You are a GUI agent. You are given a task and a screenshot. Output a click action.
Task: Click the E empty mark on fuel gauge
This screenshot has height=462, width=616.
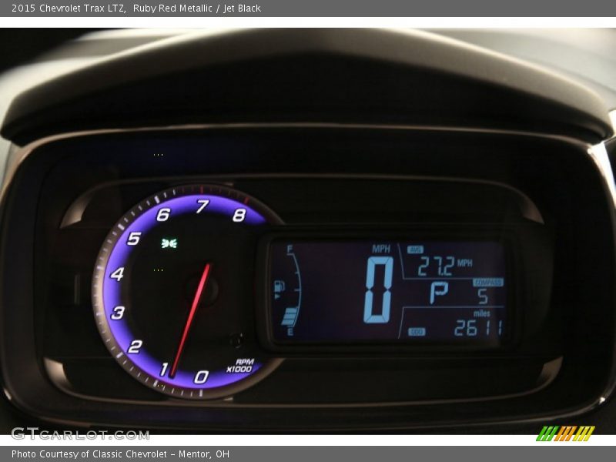click(290, 333)
